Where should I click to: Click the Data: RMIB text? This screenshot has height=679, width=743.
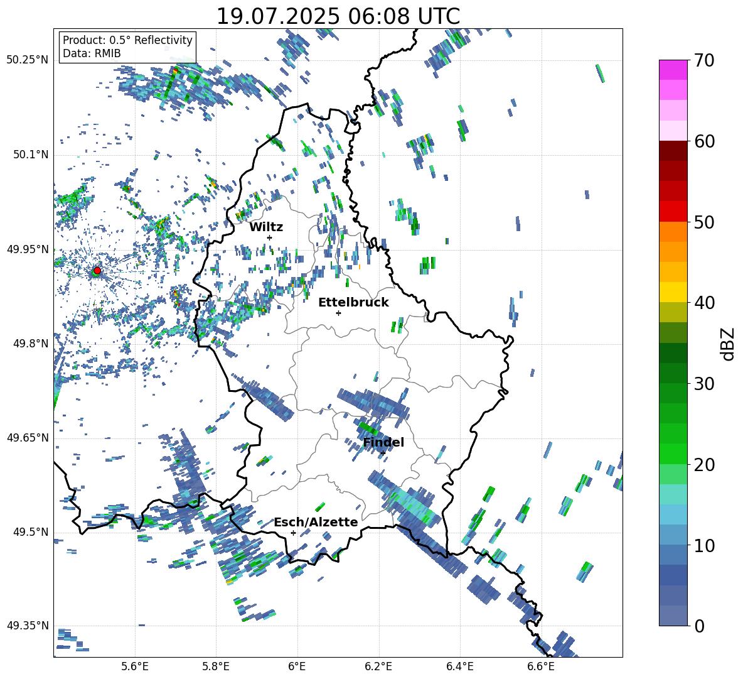coord(92,53)
